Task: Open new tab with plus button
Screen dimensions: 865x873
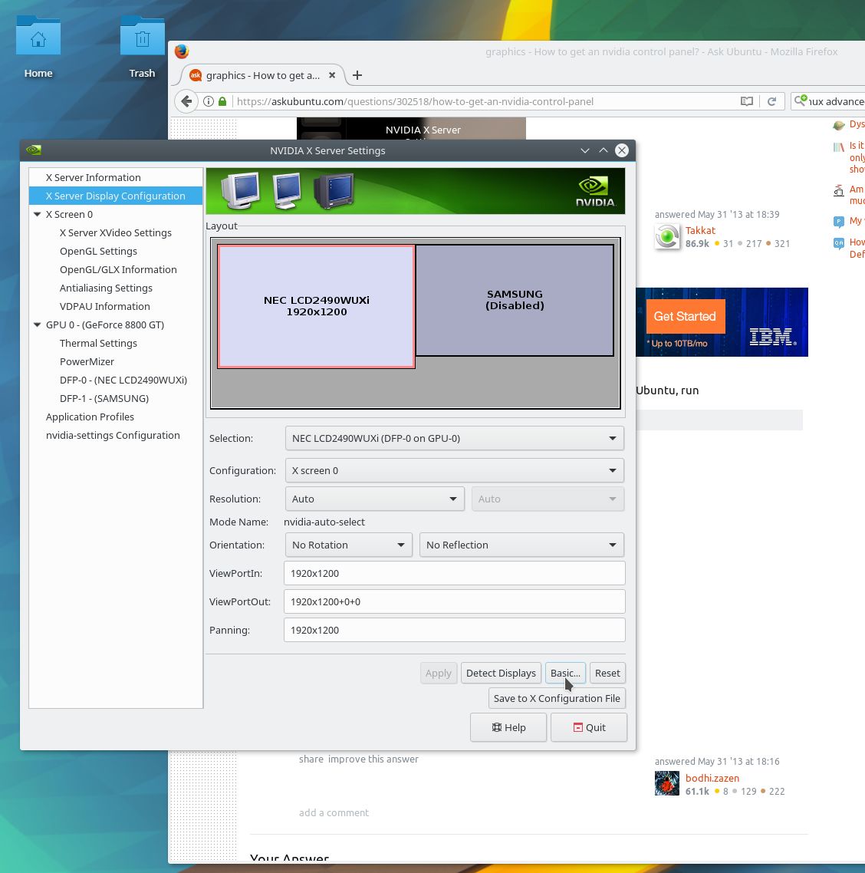Action: tap(357, 75)
